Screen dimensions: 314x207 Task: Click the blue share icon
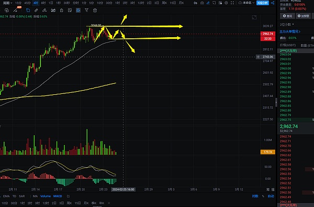pos(272,3)
